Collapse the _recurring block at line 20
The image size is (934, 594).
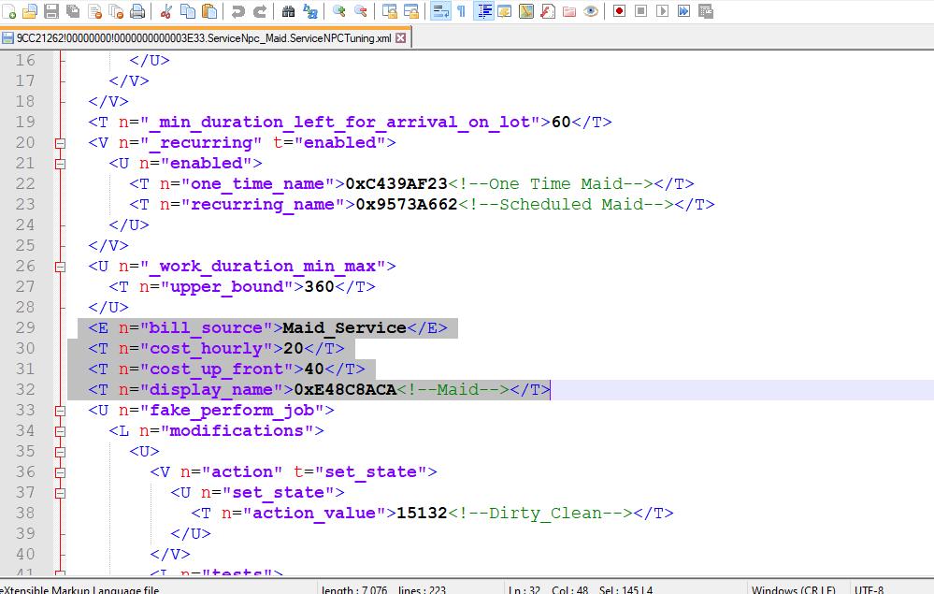(61, 143)
